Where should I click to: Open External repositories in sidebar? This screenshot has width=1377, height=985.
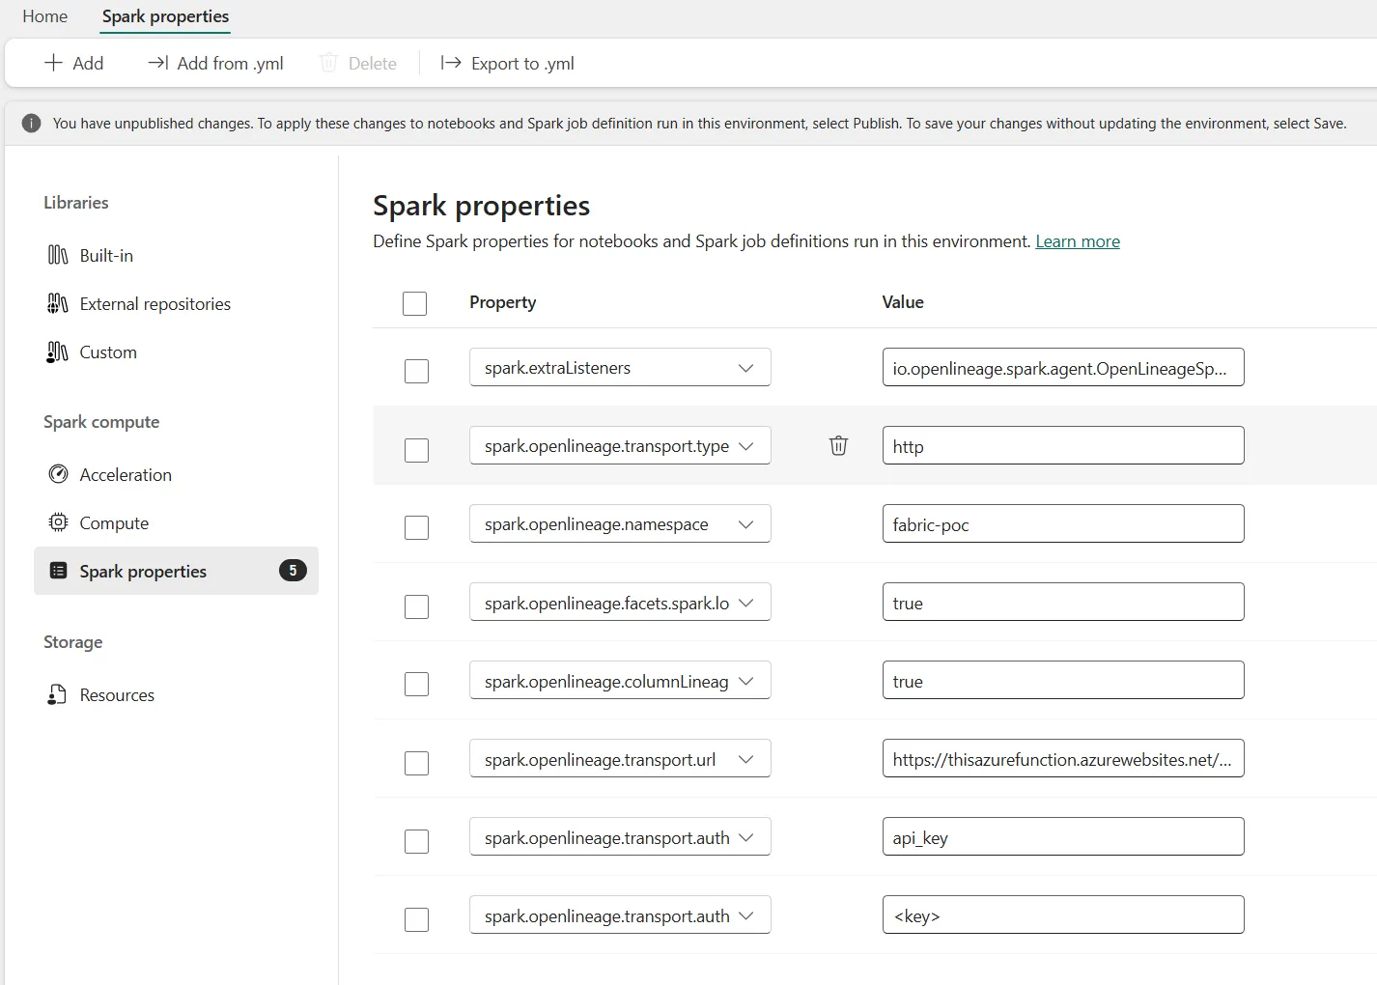tap(155, 303)
